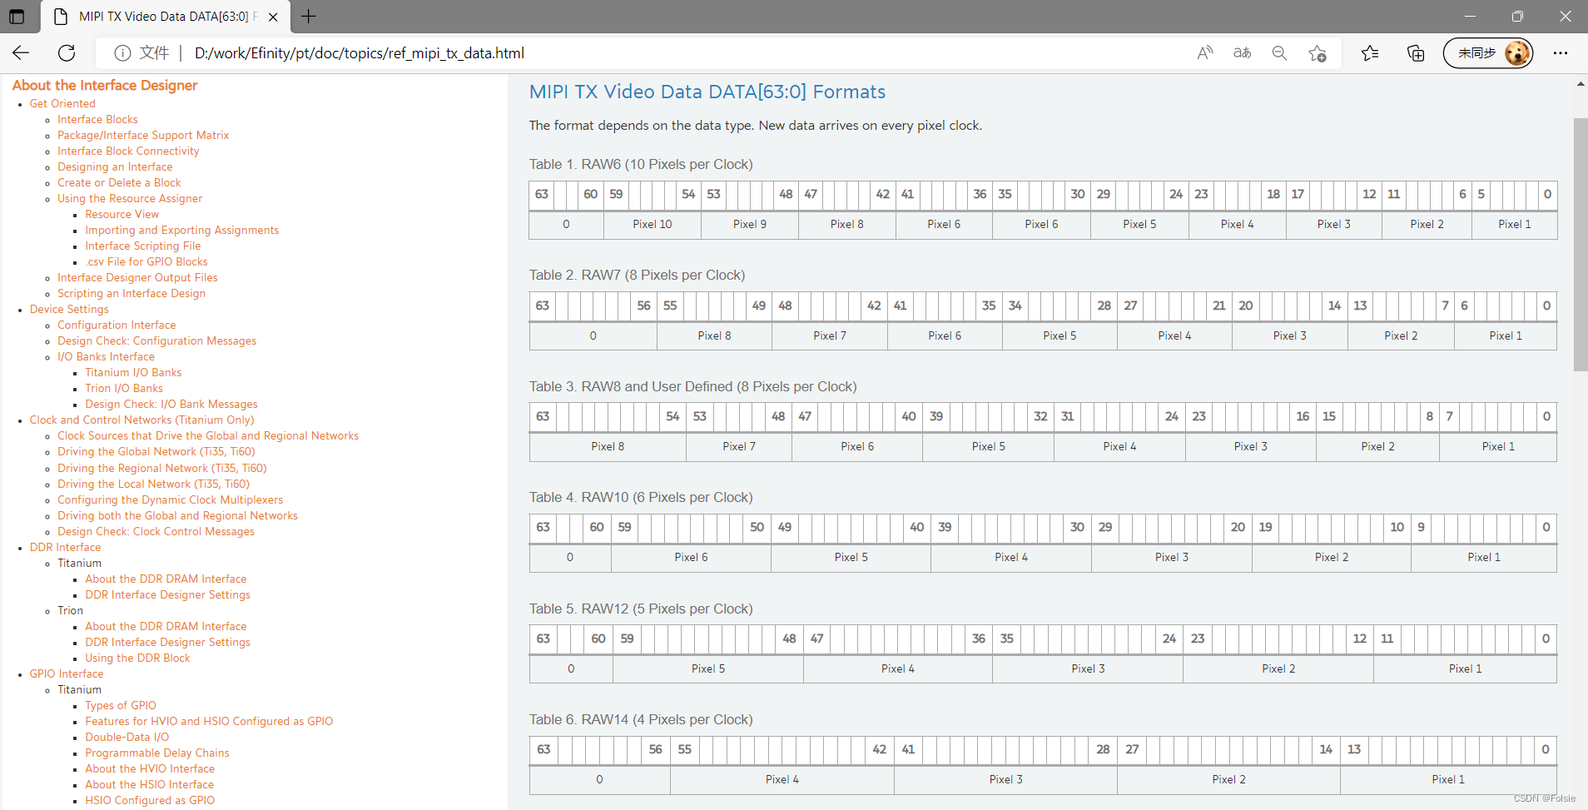Click the scrollbar up arrow
The height and width of the screenshot is (810, 1588).
pos(1580,84)
